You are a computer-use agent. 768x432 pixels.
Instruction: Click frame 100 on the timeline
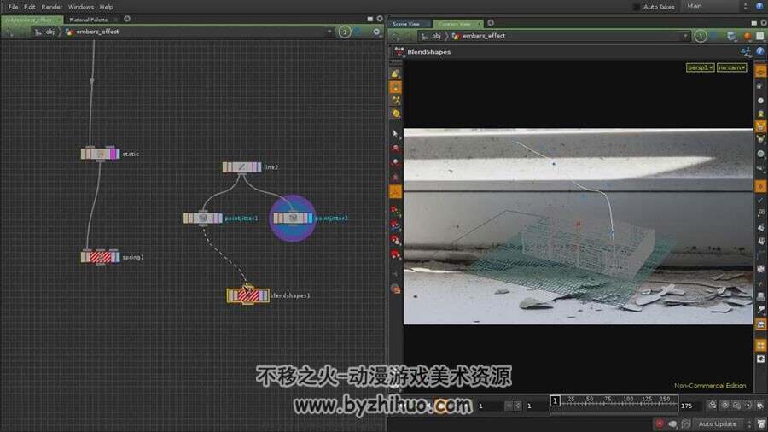[x=628, y=401]
